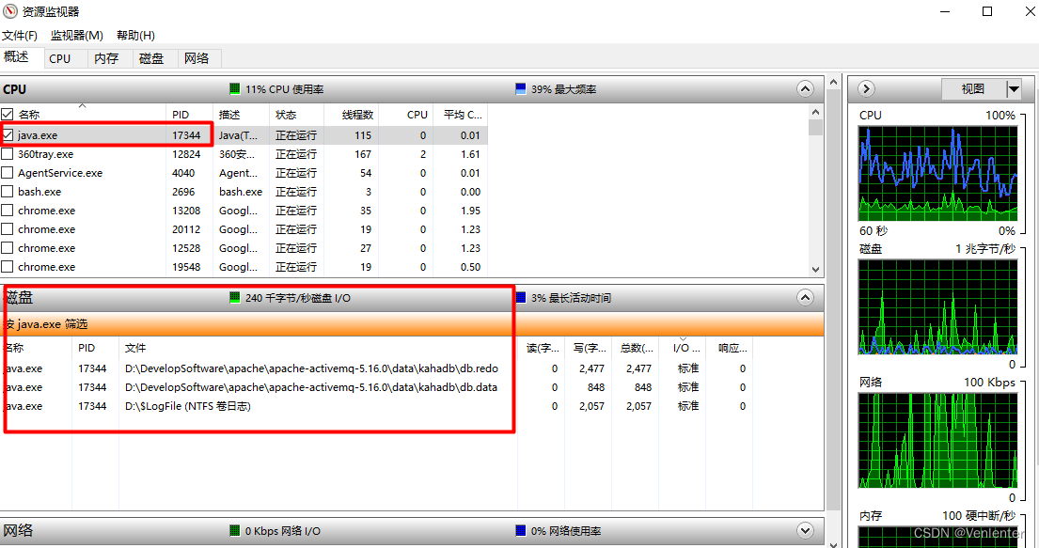The height and width of the screenshot is (548, 1039).
Task: Collapse the right graph pane with its arrow
Action: click(865, 88)
